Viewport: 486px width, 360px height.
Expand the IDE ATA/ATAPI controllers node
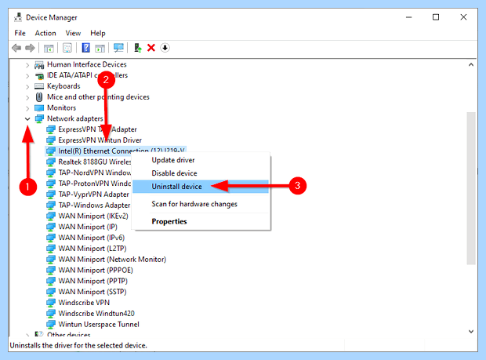(x=27, y=75)
